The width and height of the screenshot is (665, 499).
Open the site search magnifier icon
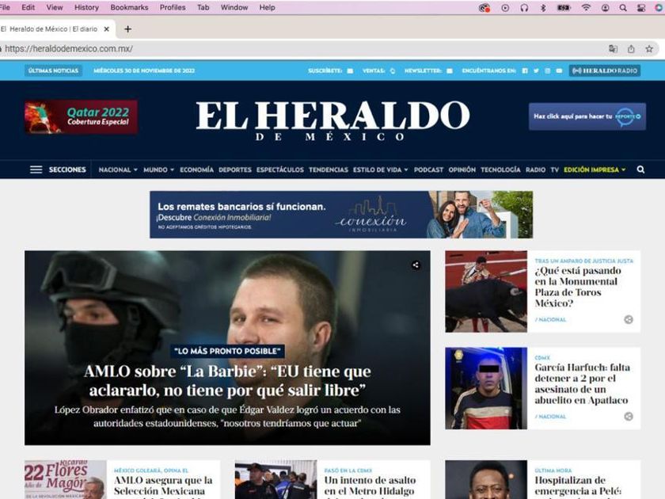(640, 170)
